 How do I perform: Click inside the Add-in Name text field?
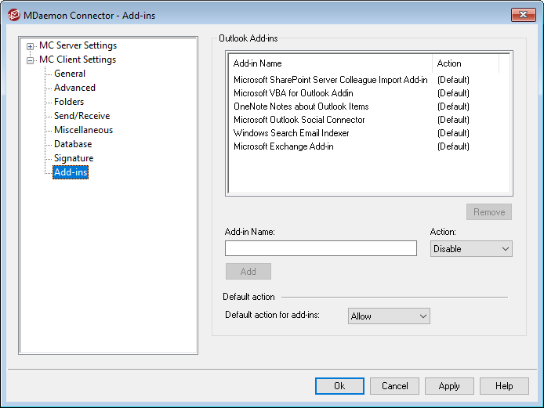pyautogui.click(x=321, y=248)
